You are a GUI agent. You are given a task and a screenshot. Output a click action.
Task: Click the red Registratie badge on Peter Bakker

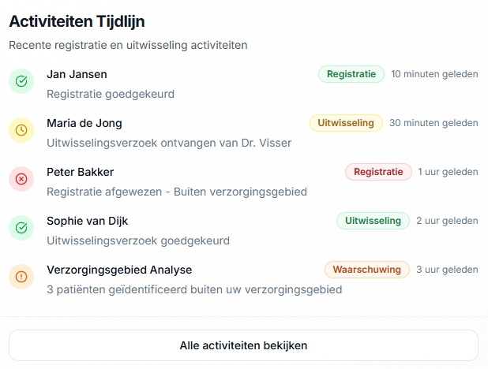tap(378, 172)
